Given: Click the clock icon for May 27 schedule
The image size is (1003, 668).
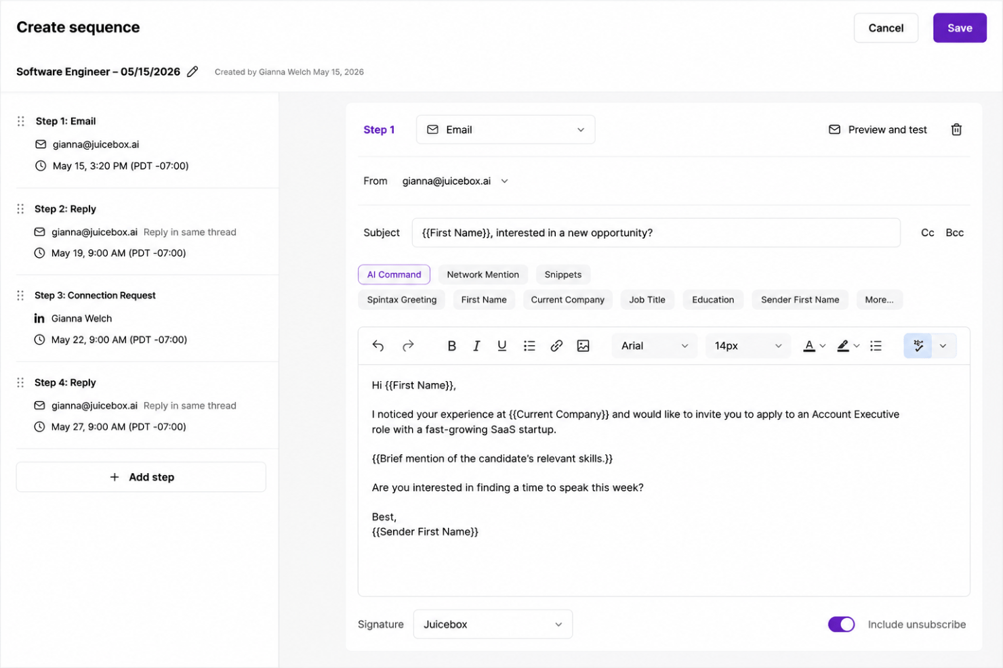Looking at the screenshot, I should pos(39,427).
